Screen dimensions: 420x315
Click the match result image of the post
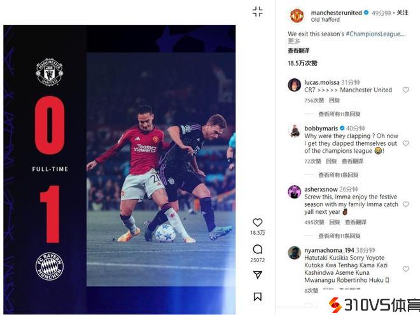coord(120,169)
